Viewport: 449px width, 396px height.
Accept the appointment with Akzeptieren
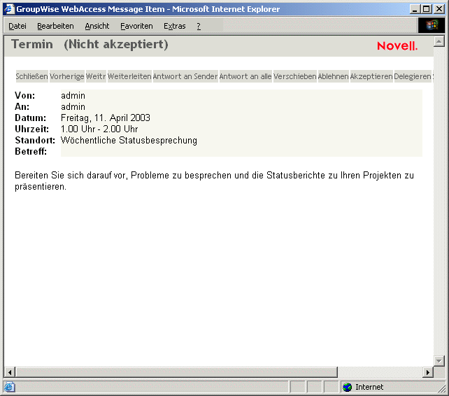point(371,76)
